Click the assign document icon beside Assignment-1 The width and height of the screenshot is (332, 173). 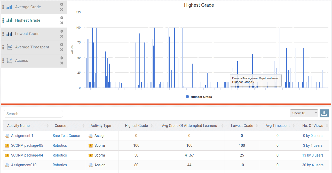pyautogui.click(x=7, y=136)
